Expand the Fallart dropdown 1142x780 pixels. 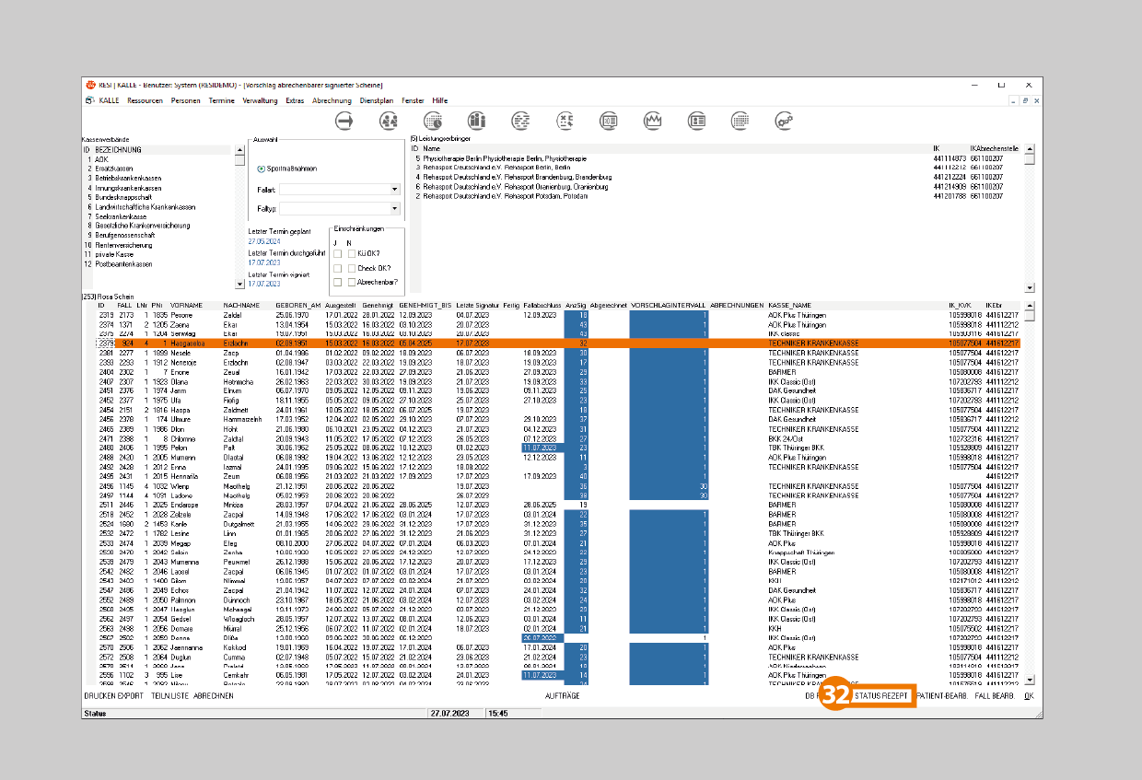(x=394, y=189)
